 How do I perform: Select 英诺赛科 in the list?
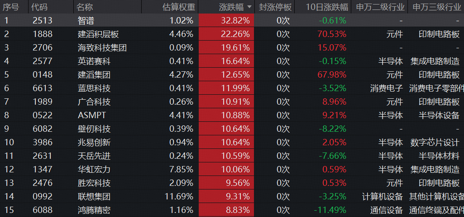94,61
